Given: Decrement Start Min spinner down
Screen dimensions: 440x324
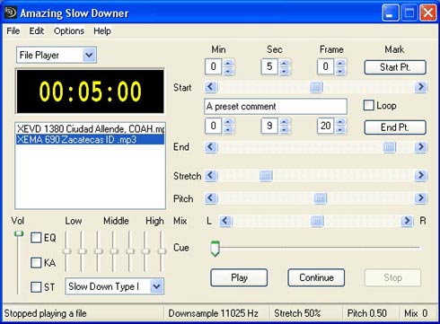Looking at the screenshot, I should pyautogui.click(x=228, y=71).
